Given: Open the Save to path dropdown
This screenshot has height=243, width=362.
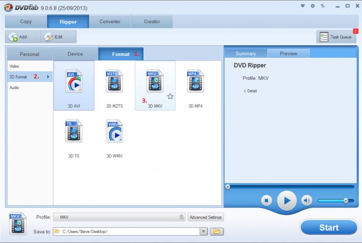Looking at the screenshot, I should (x=204, y=231).
